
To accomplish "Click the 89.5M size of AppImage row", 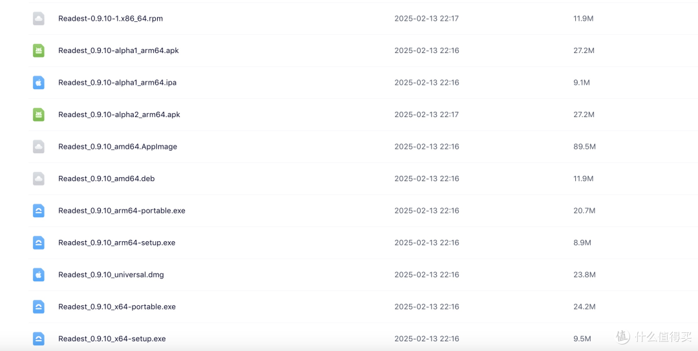I will (584, 147).
